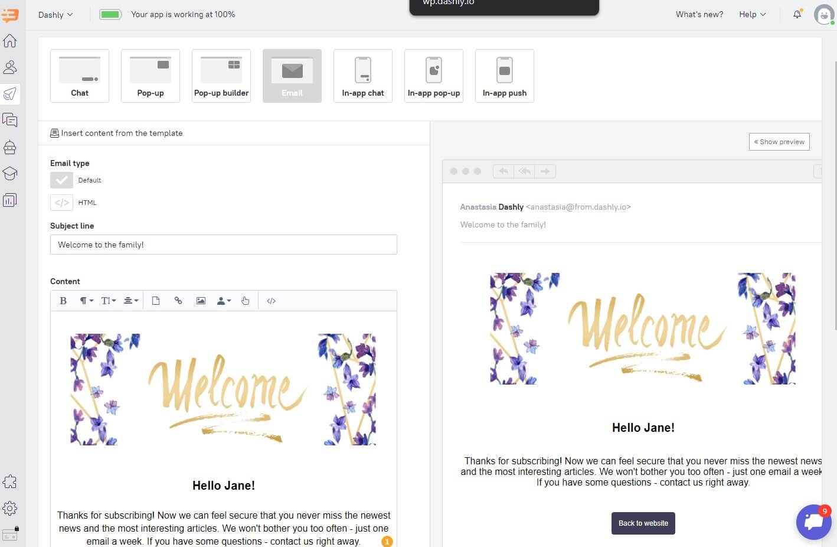The image size is (837, 547).
Task: Open the Reports icon at sidebar bottom
Action: click(x=10, y=200)
